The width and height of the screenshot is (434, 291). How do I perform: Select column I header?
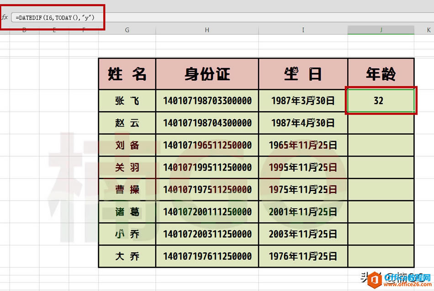(303, 30)
